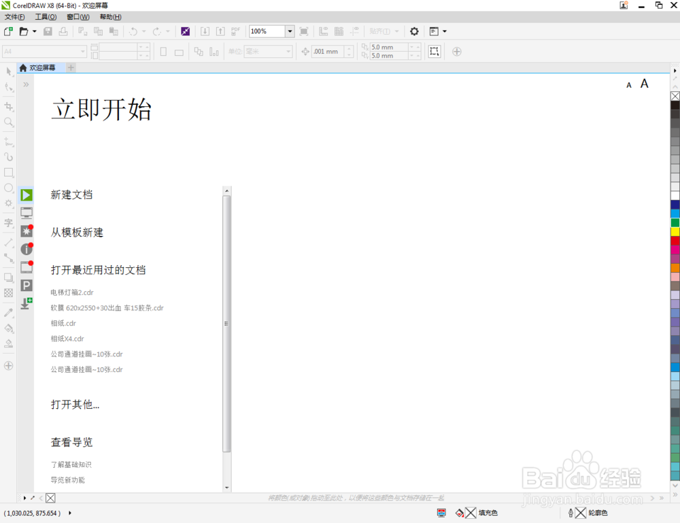Select the Eyedropper tool
The image size is (680, 523).
[9, 312]
